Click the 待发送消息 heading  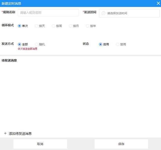point(9,60)
